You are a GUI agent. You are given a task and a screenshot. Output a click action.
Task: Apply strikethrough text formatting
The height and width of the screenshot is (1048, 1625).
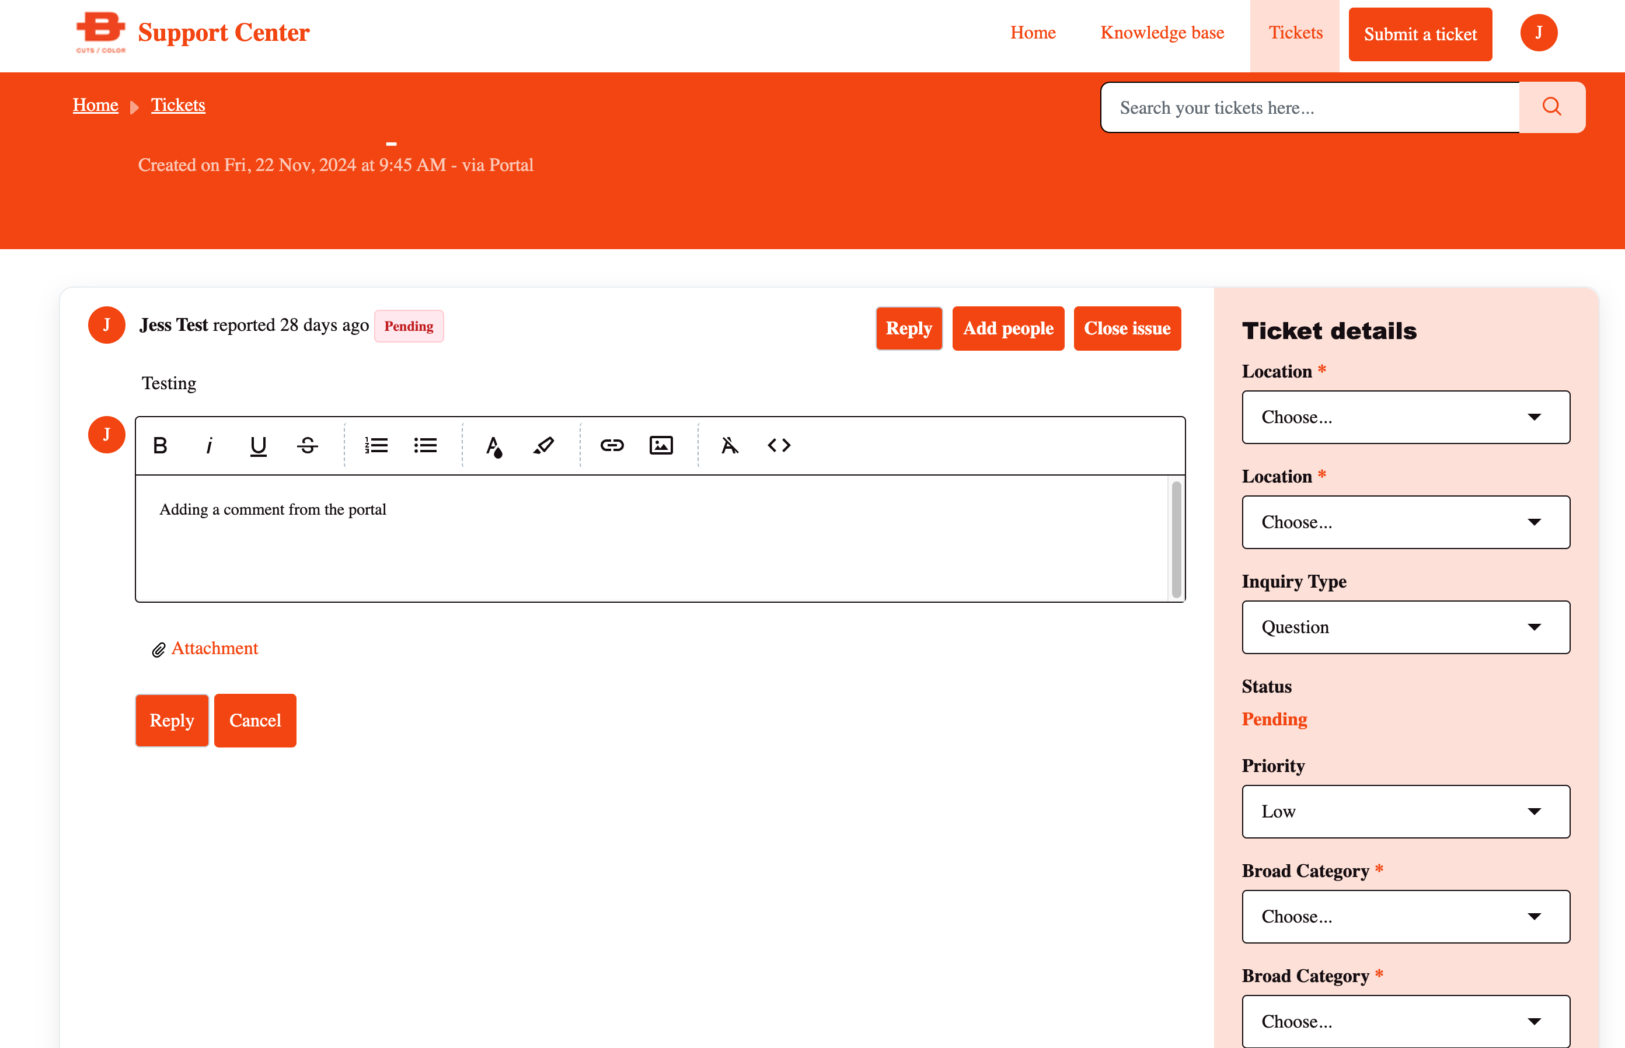click(307, 445)
